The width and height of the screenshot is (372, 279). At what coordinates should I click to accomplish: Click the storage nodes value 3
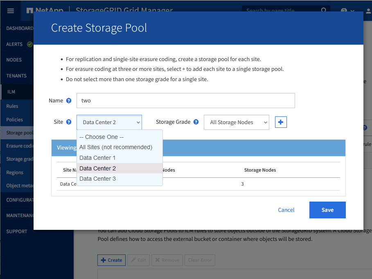point(242,184)
